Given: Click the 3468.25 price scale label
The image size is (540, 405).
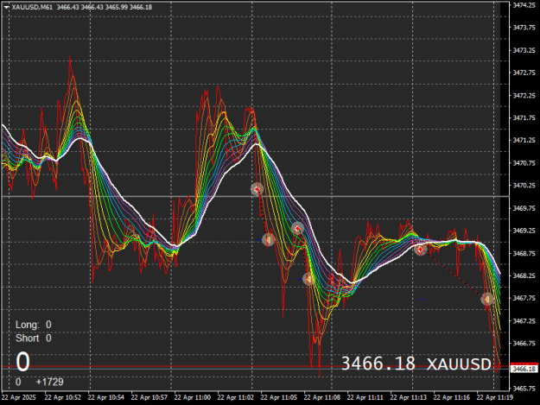Looking at the screenshot, I should click(x=524, y=275).
